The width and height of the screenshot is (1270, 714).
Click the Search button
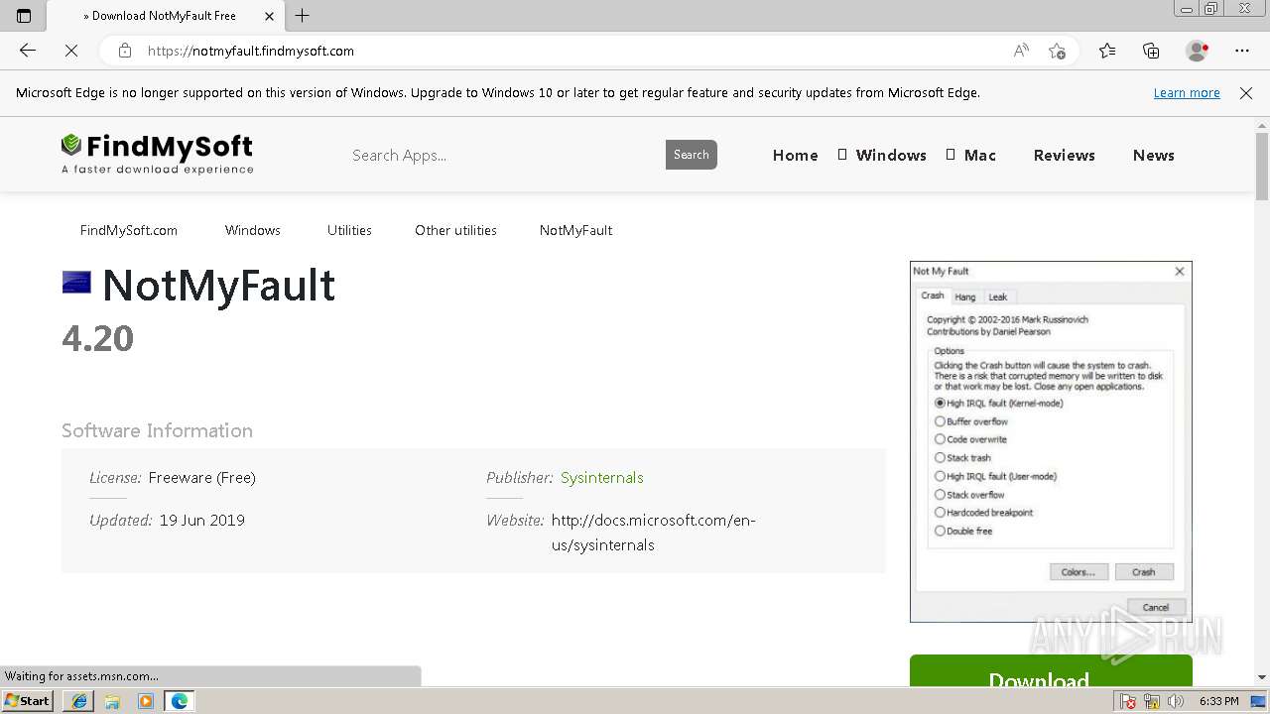(692, 155)
